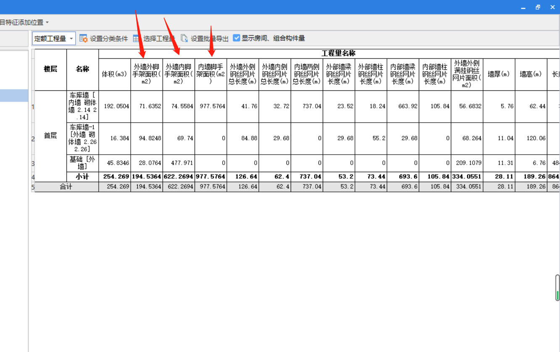The width and height of the screenshot is (560, 352).
Task: Click cell value 23.52
Action: click(x=345, y=106)
